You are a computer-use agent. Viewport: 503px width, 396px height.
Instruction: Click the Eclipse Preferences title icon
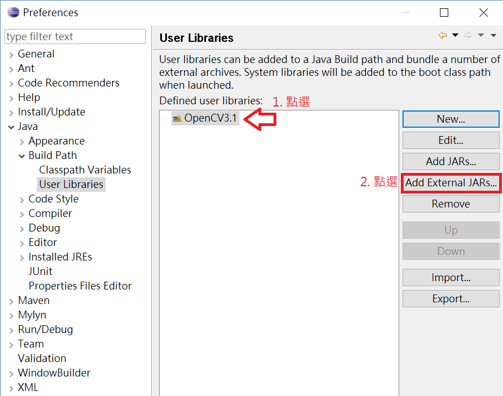[x=13, y=12]
